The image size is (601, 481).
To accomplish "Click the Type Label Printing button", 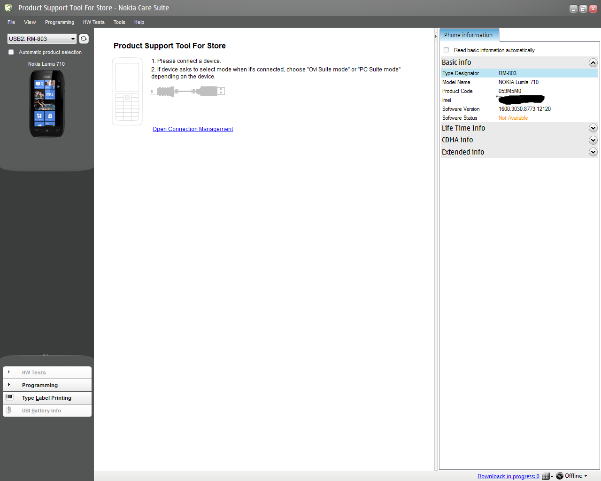I will pyautogui.click(x=47, y=398).
